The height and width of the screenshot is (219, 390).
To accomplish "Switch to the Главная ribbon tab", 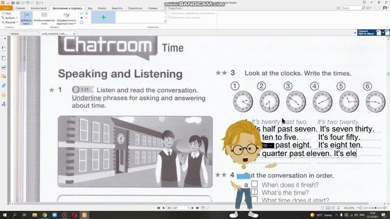I will tap(20, 8).
